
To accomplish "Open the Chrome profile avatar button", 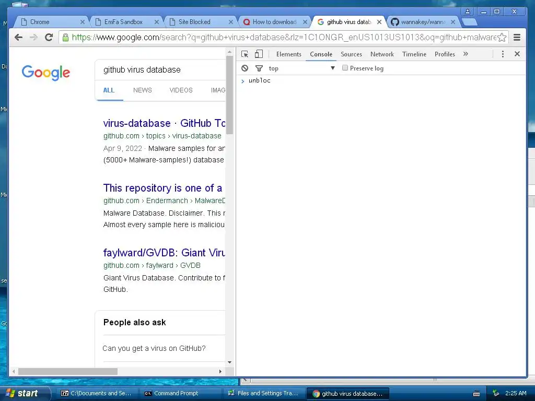I will (468, 11).
